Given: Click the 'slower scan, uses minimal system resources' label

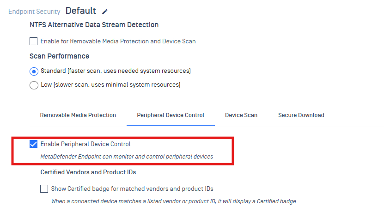Looking at the screenshot, I should pyautogui.click(x=110, y=85).
